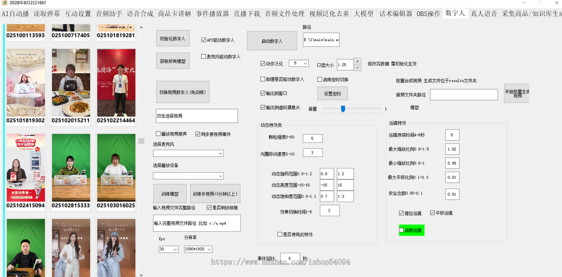Click the 训练模型 button

click(170, 194)
